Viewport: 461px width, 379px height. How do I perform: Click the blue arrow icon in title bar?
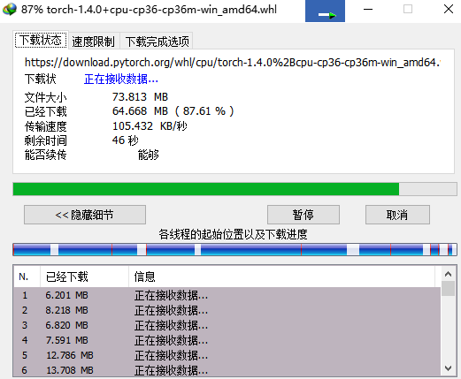(325, 11)
